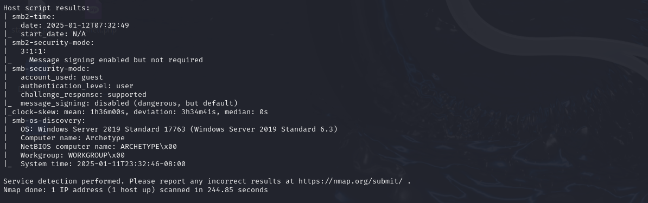Click the NetBIOS computer name ARCHETYPE line
The height and width of the screenshot is (203, 648).
pyautogui.click(x=98, y=147)
